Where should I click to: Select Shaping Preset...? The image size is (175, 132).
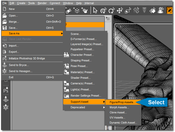point(85,60)
